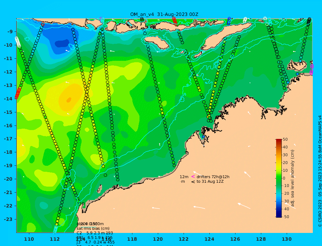
Task: Click the latitude label -15
Action: pos(8,112)
